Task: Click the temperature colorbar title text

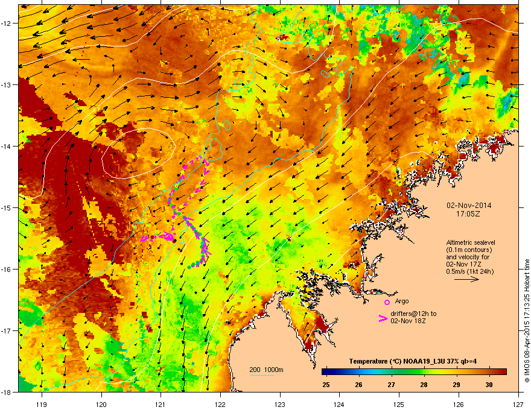Action: [x=413, y=361]
